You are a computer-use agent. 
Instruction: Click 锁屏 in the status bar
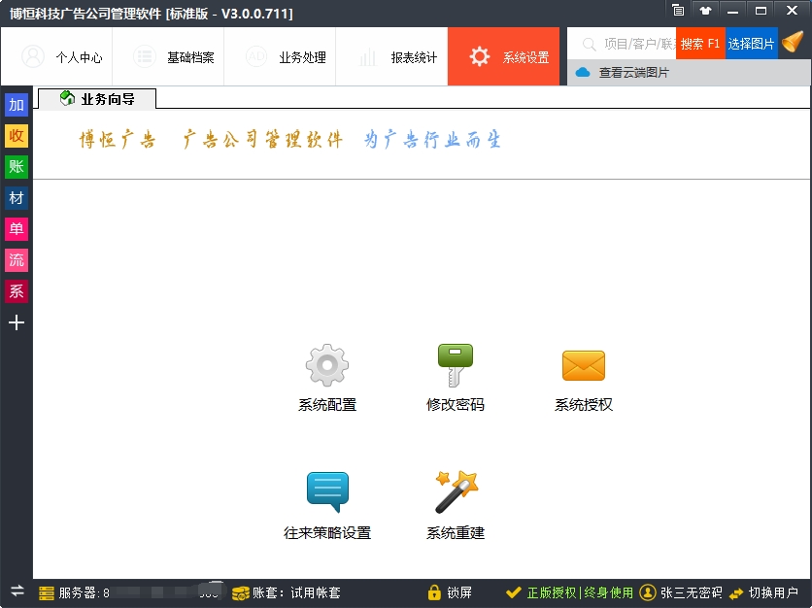[459, 592]
